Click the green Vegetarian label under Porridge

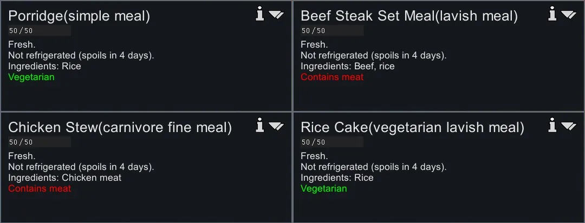31,77
